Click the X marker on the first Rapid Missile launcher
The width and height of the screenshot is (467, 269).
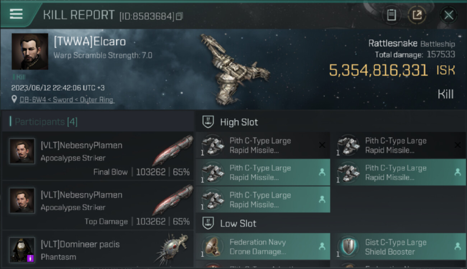click(322, 145)
